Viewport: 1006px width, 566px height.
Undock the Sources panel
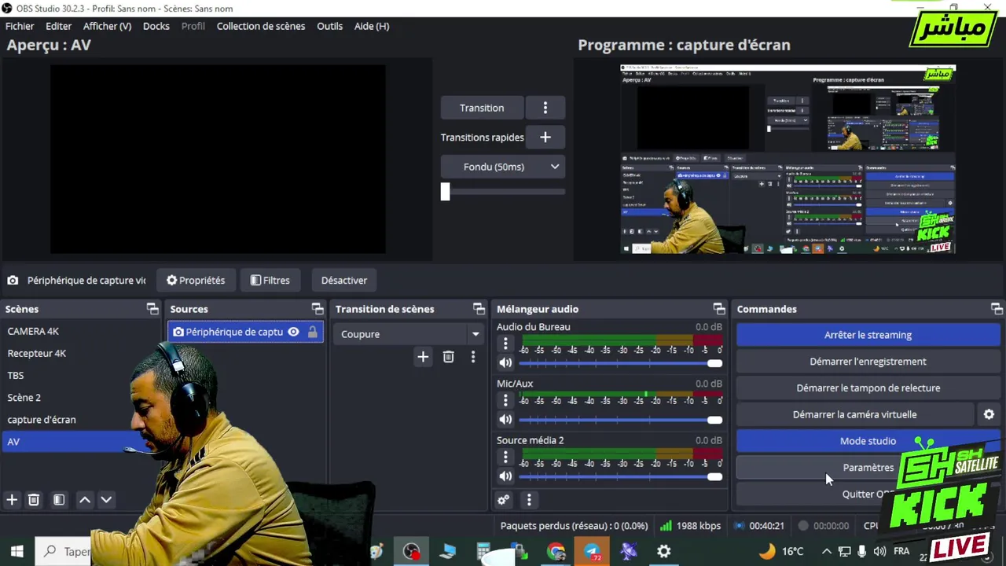(x=318, y=309)
